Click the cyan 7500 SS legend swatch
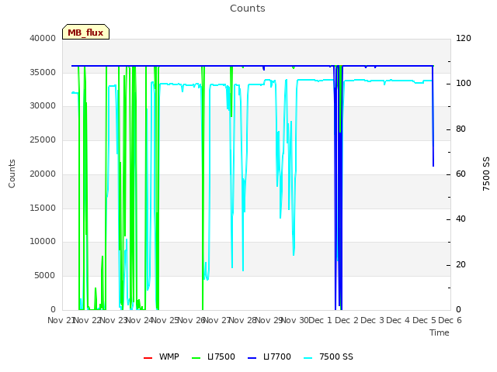497x372 pixels. (308, 358)
